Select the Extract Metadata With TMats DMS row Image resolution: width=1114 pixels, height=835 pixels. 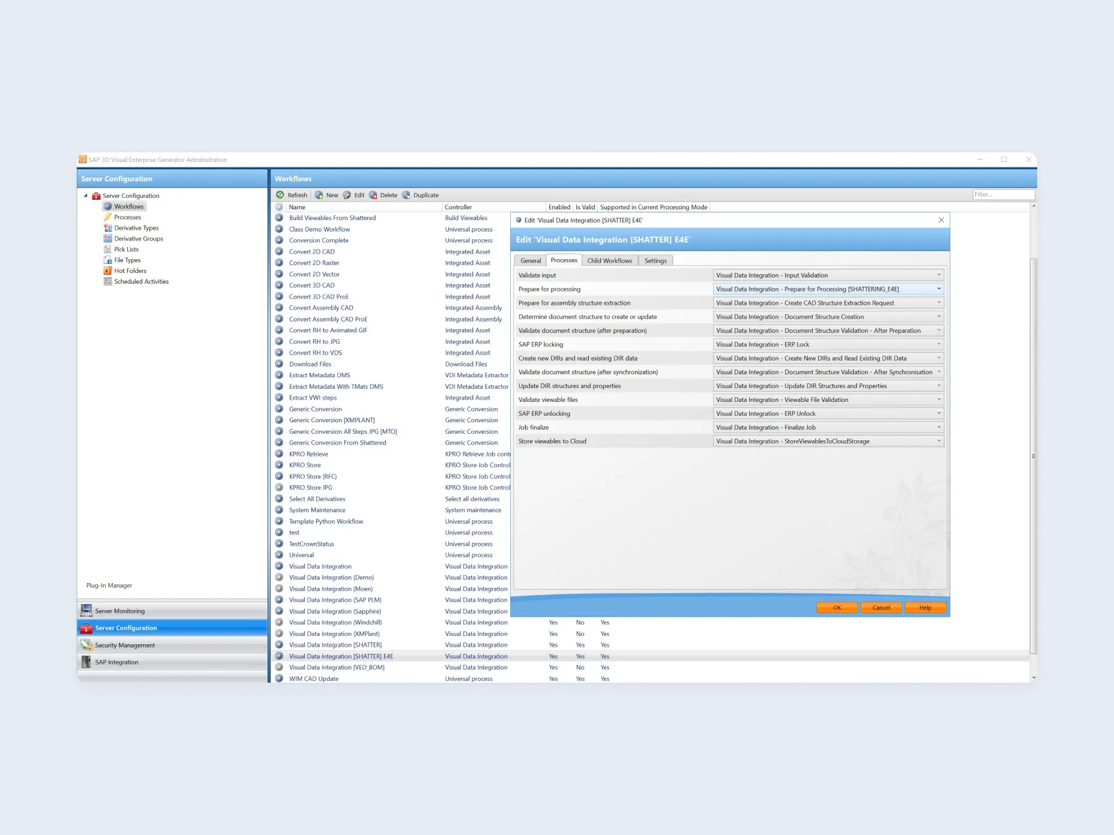(336, 386)
